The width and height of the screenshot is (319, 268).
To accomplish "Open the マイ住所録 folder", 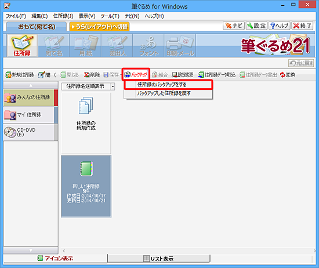I will coord(29,115).
